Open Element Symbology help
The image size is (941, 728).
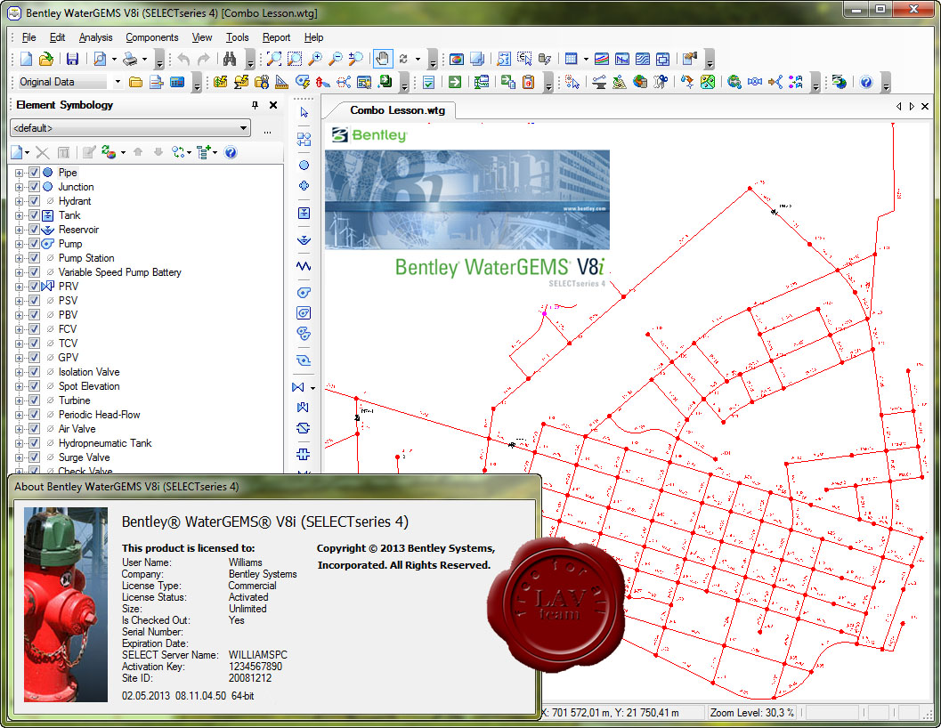click(231, 152)
